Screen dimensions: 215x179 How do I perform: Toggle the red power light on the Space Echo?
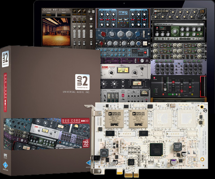click(x=157, y=28)
